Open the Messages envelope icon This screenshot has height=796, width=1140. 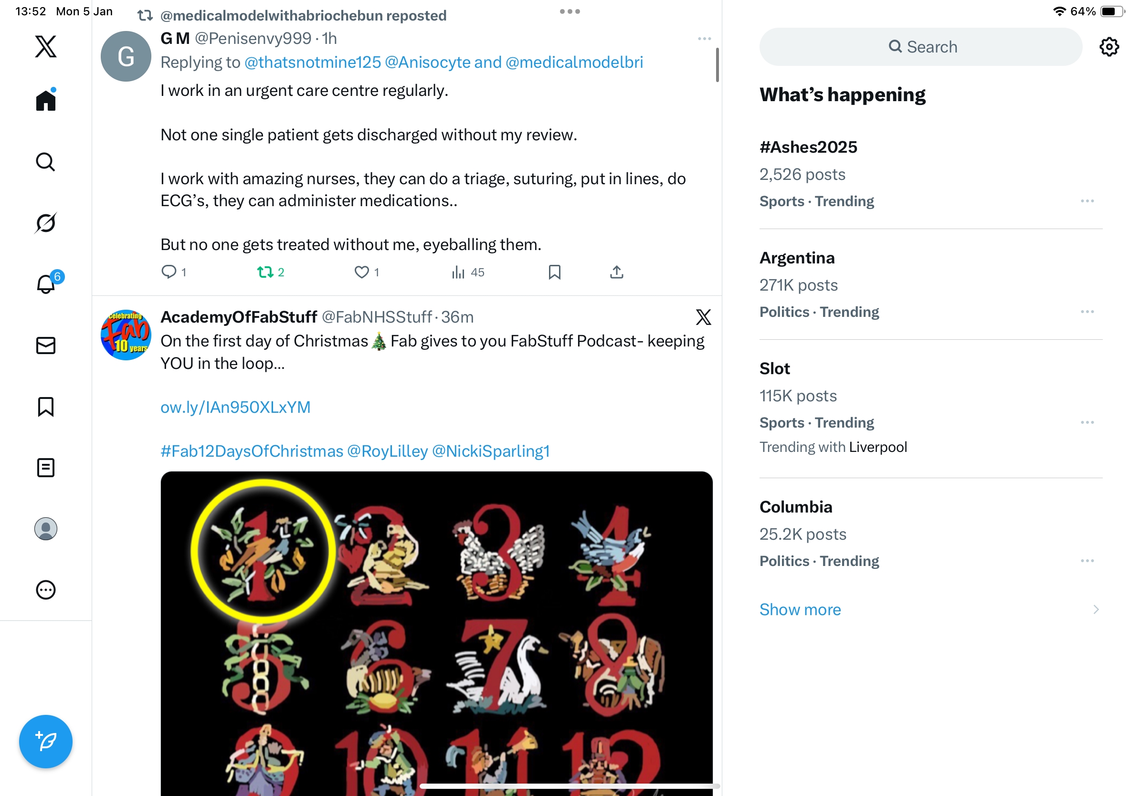tap(46, 346)
